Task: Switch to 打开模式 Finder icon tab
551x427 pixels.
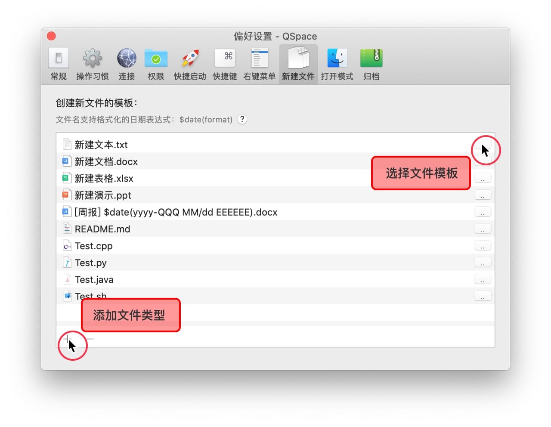Action: coord(337,65)
